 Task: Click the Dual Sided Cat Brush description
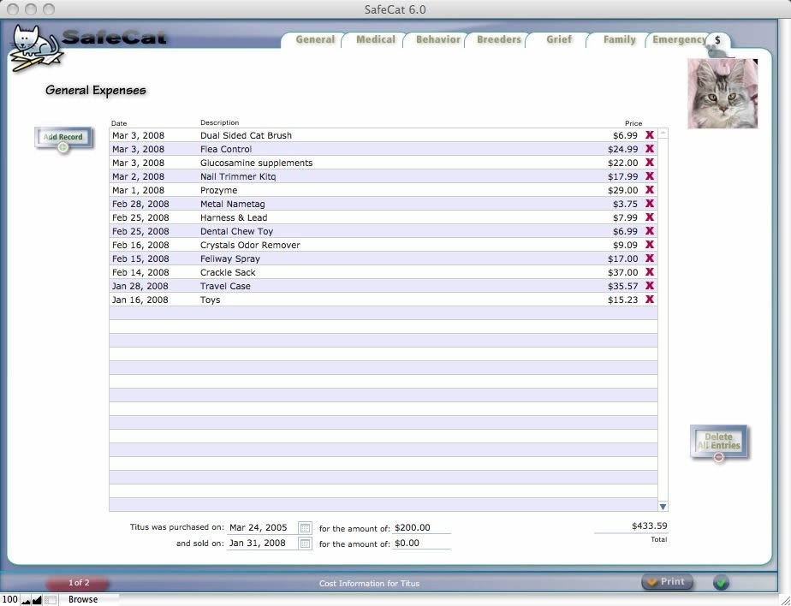246,135
